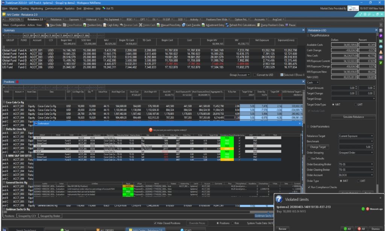Viewport: 385px width, 231px height.
Task: Open the Order Account BLOCK dropdown
Action: 356,175
